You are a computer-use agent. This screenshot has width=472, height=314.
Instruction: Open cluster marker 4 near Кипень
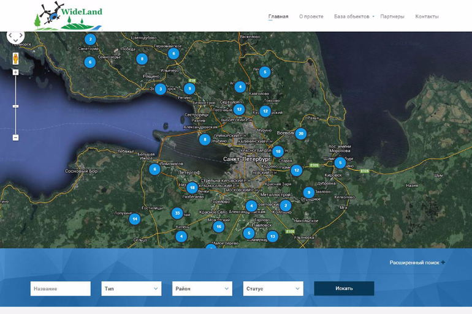[x=181, y=236]
